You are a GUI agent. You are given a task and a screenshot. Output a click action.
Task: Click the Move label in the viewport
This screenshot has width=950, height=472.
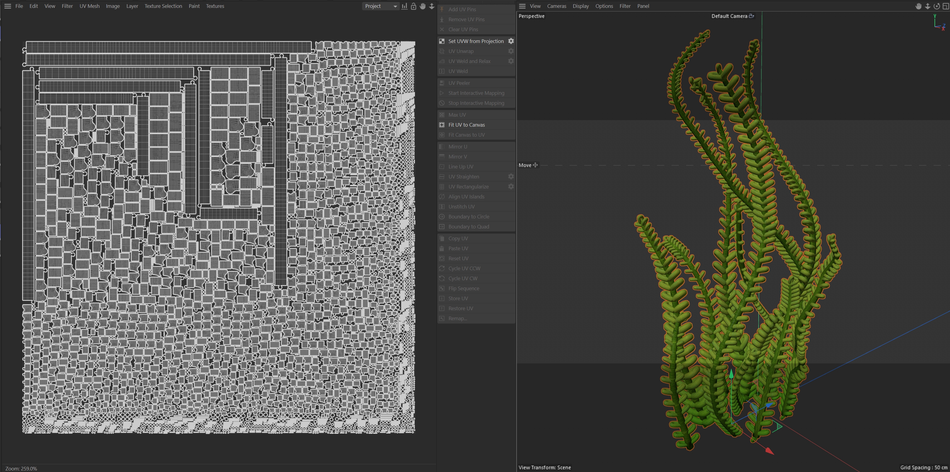[x=525, y=165]
